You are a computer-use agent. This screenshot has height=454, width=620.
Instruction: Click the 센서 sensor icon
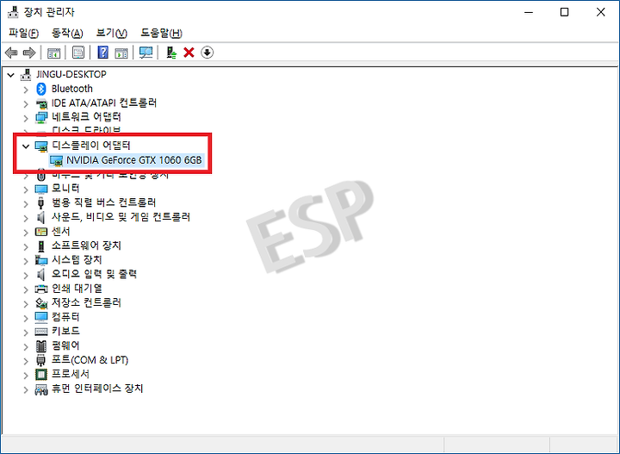(x=41, y=232)
